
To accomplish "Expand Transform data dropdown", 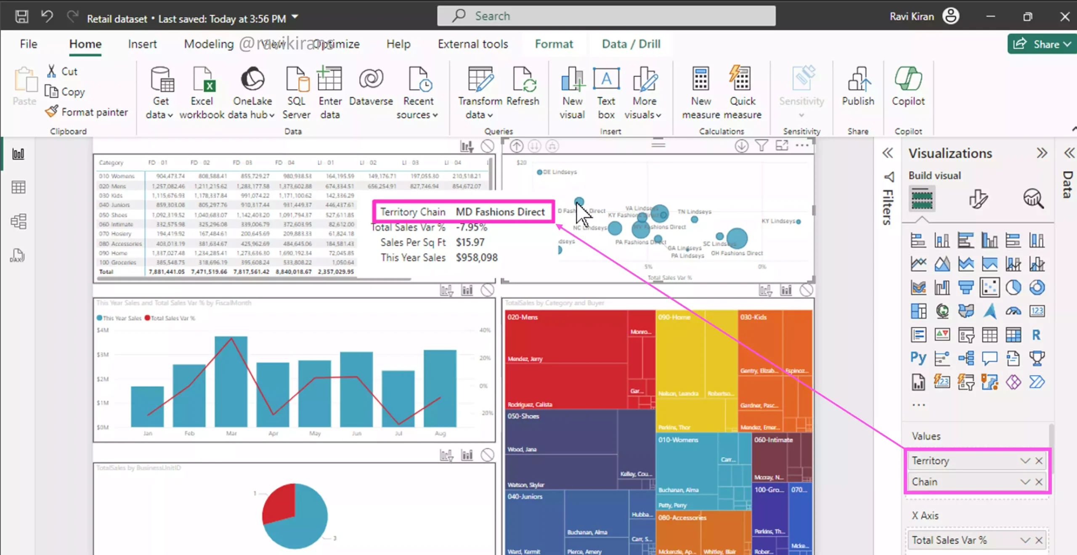I will 490,115.
